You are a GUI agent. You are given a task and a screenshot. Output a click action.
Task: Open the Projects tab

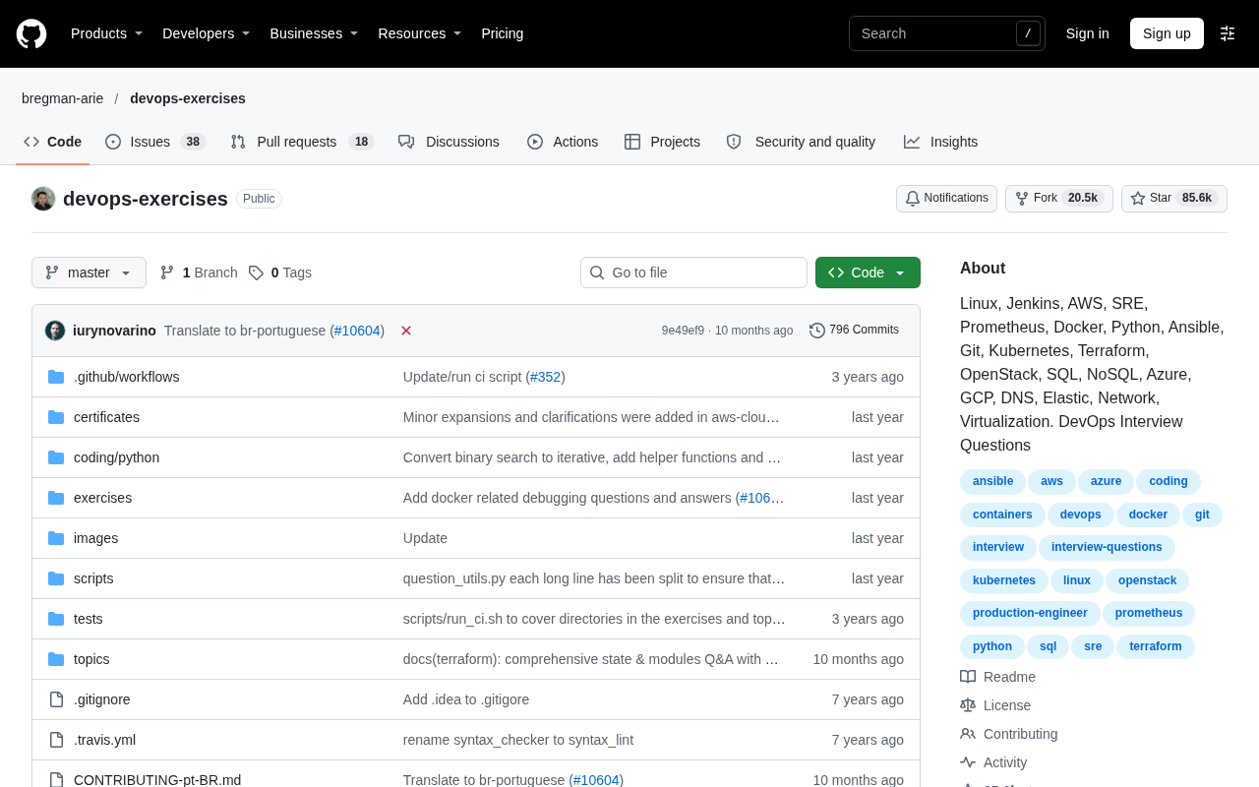[x=662, y=142]
